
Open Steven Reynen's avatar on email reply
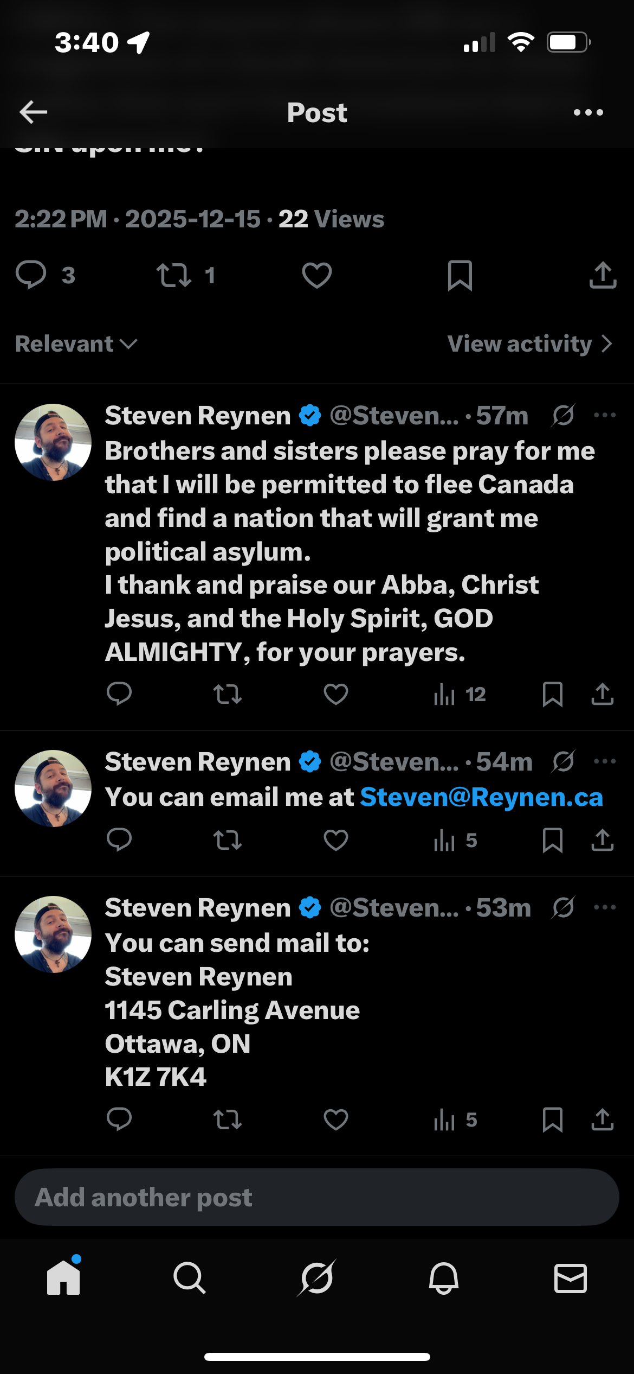point(53,788)
